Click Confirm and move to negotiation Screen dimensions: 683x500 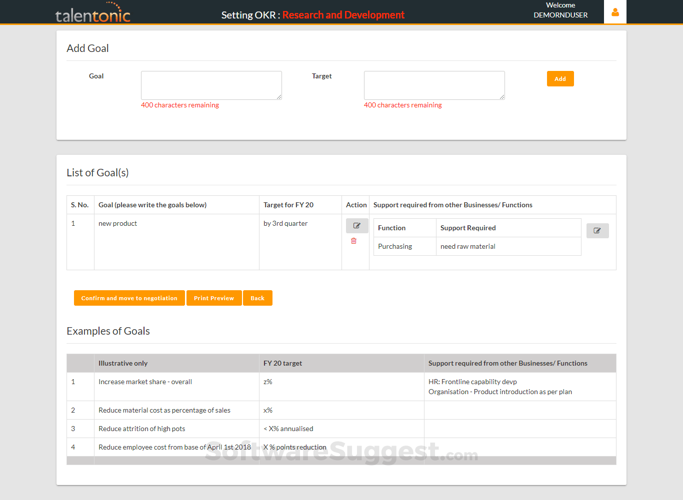tap(129, 298)
